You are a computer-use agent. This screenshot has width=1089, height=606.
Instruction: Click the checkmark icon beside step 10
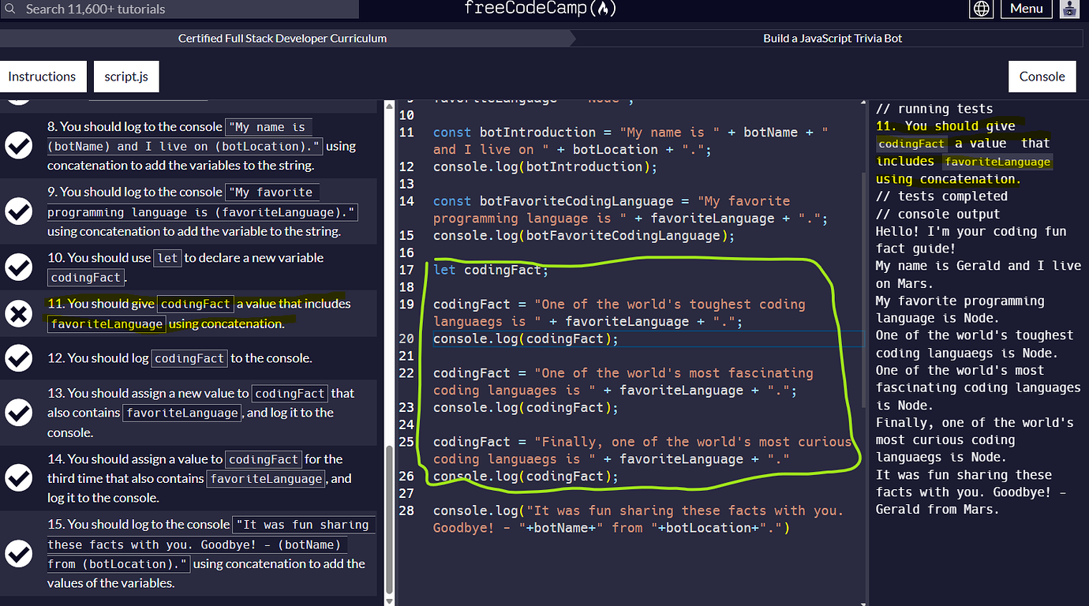click(x=19, y=267)
